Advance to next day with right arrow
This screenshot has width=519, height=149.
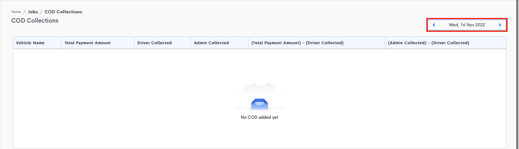point(500,25)
